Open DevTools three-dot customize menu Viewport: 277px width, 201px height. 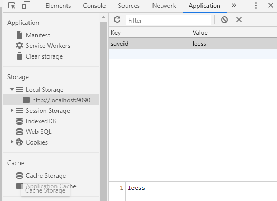click(x=256, y=6)
